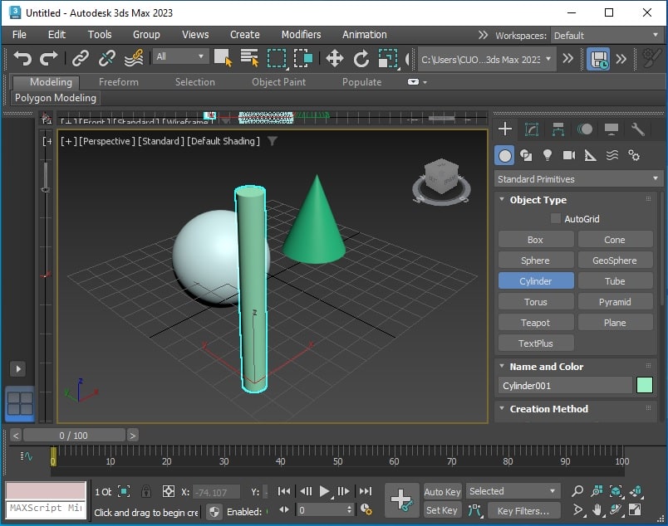Open the viewport filter funnel menu
This screenshot has width=668, height=526.
pos(273,141)
